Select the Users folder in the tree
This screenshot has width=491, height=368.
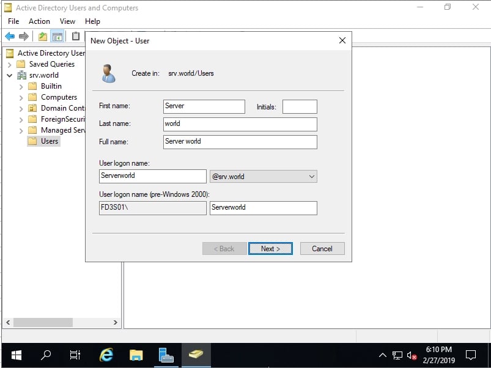click(x=43, y=141)
